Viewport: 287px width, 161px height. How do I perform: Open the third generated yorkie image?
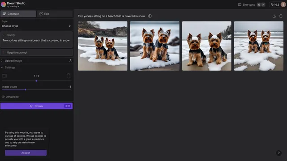coord(207,46)
